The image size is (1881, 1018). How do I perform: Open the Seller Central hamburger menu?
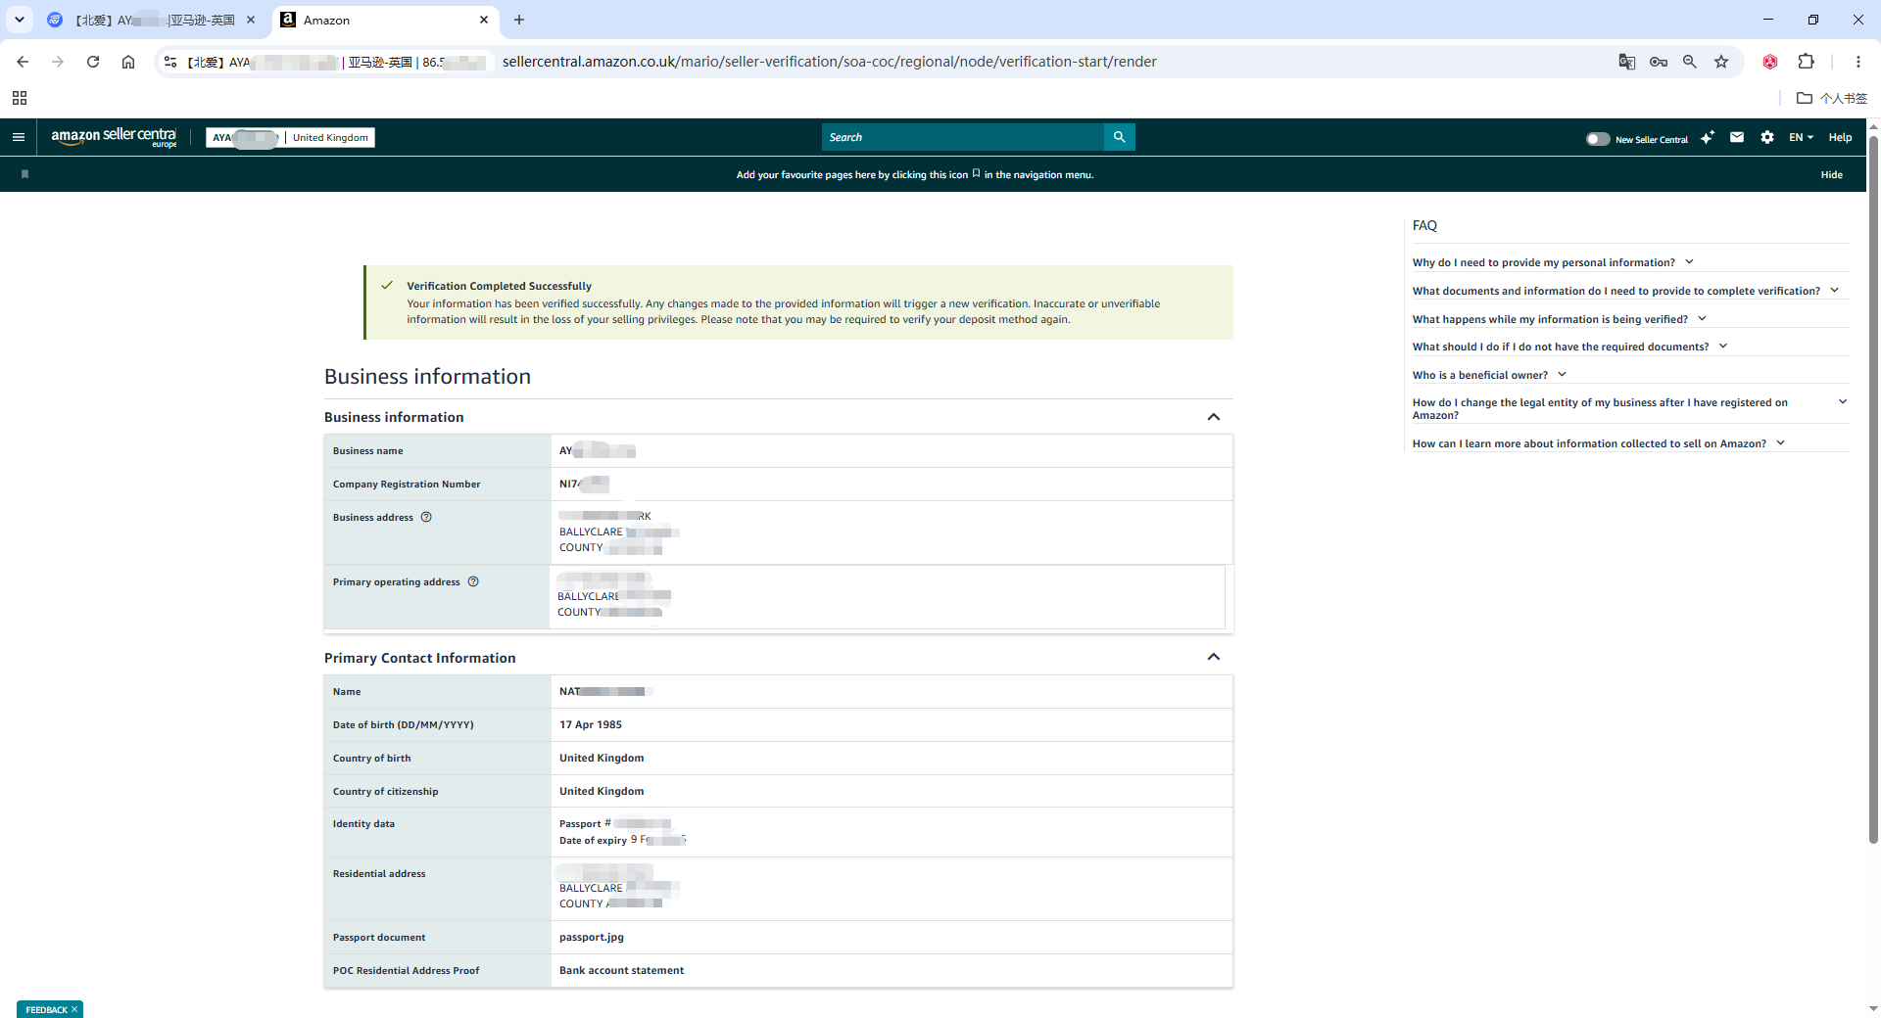pos(19,137)
